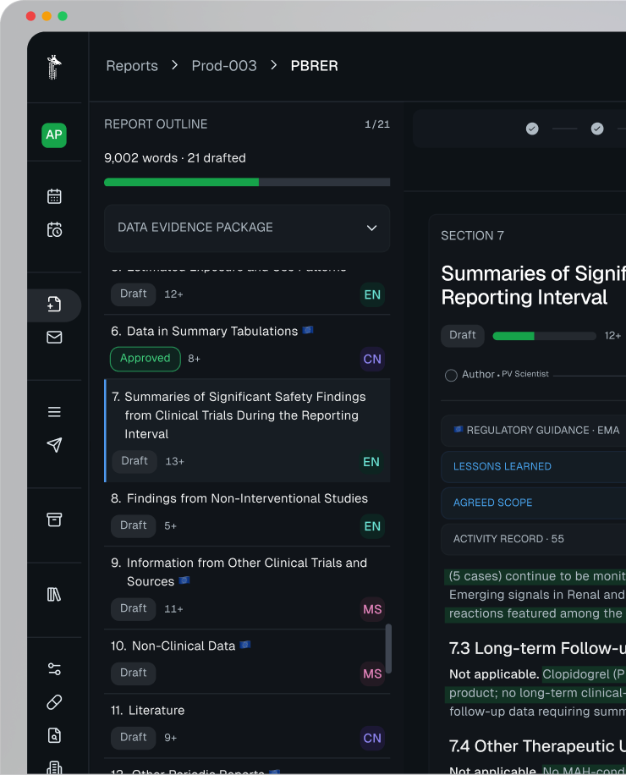Expand the Lessons Learned panel
Image resolution: width=626 pixels, height=775 pixels.
(533, 466)
